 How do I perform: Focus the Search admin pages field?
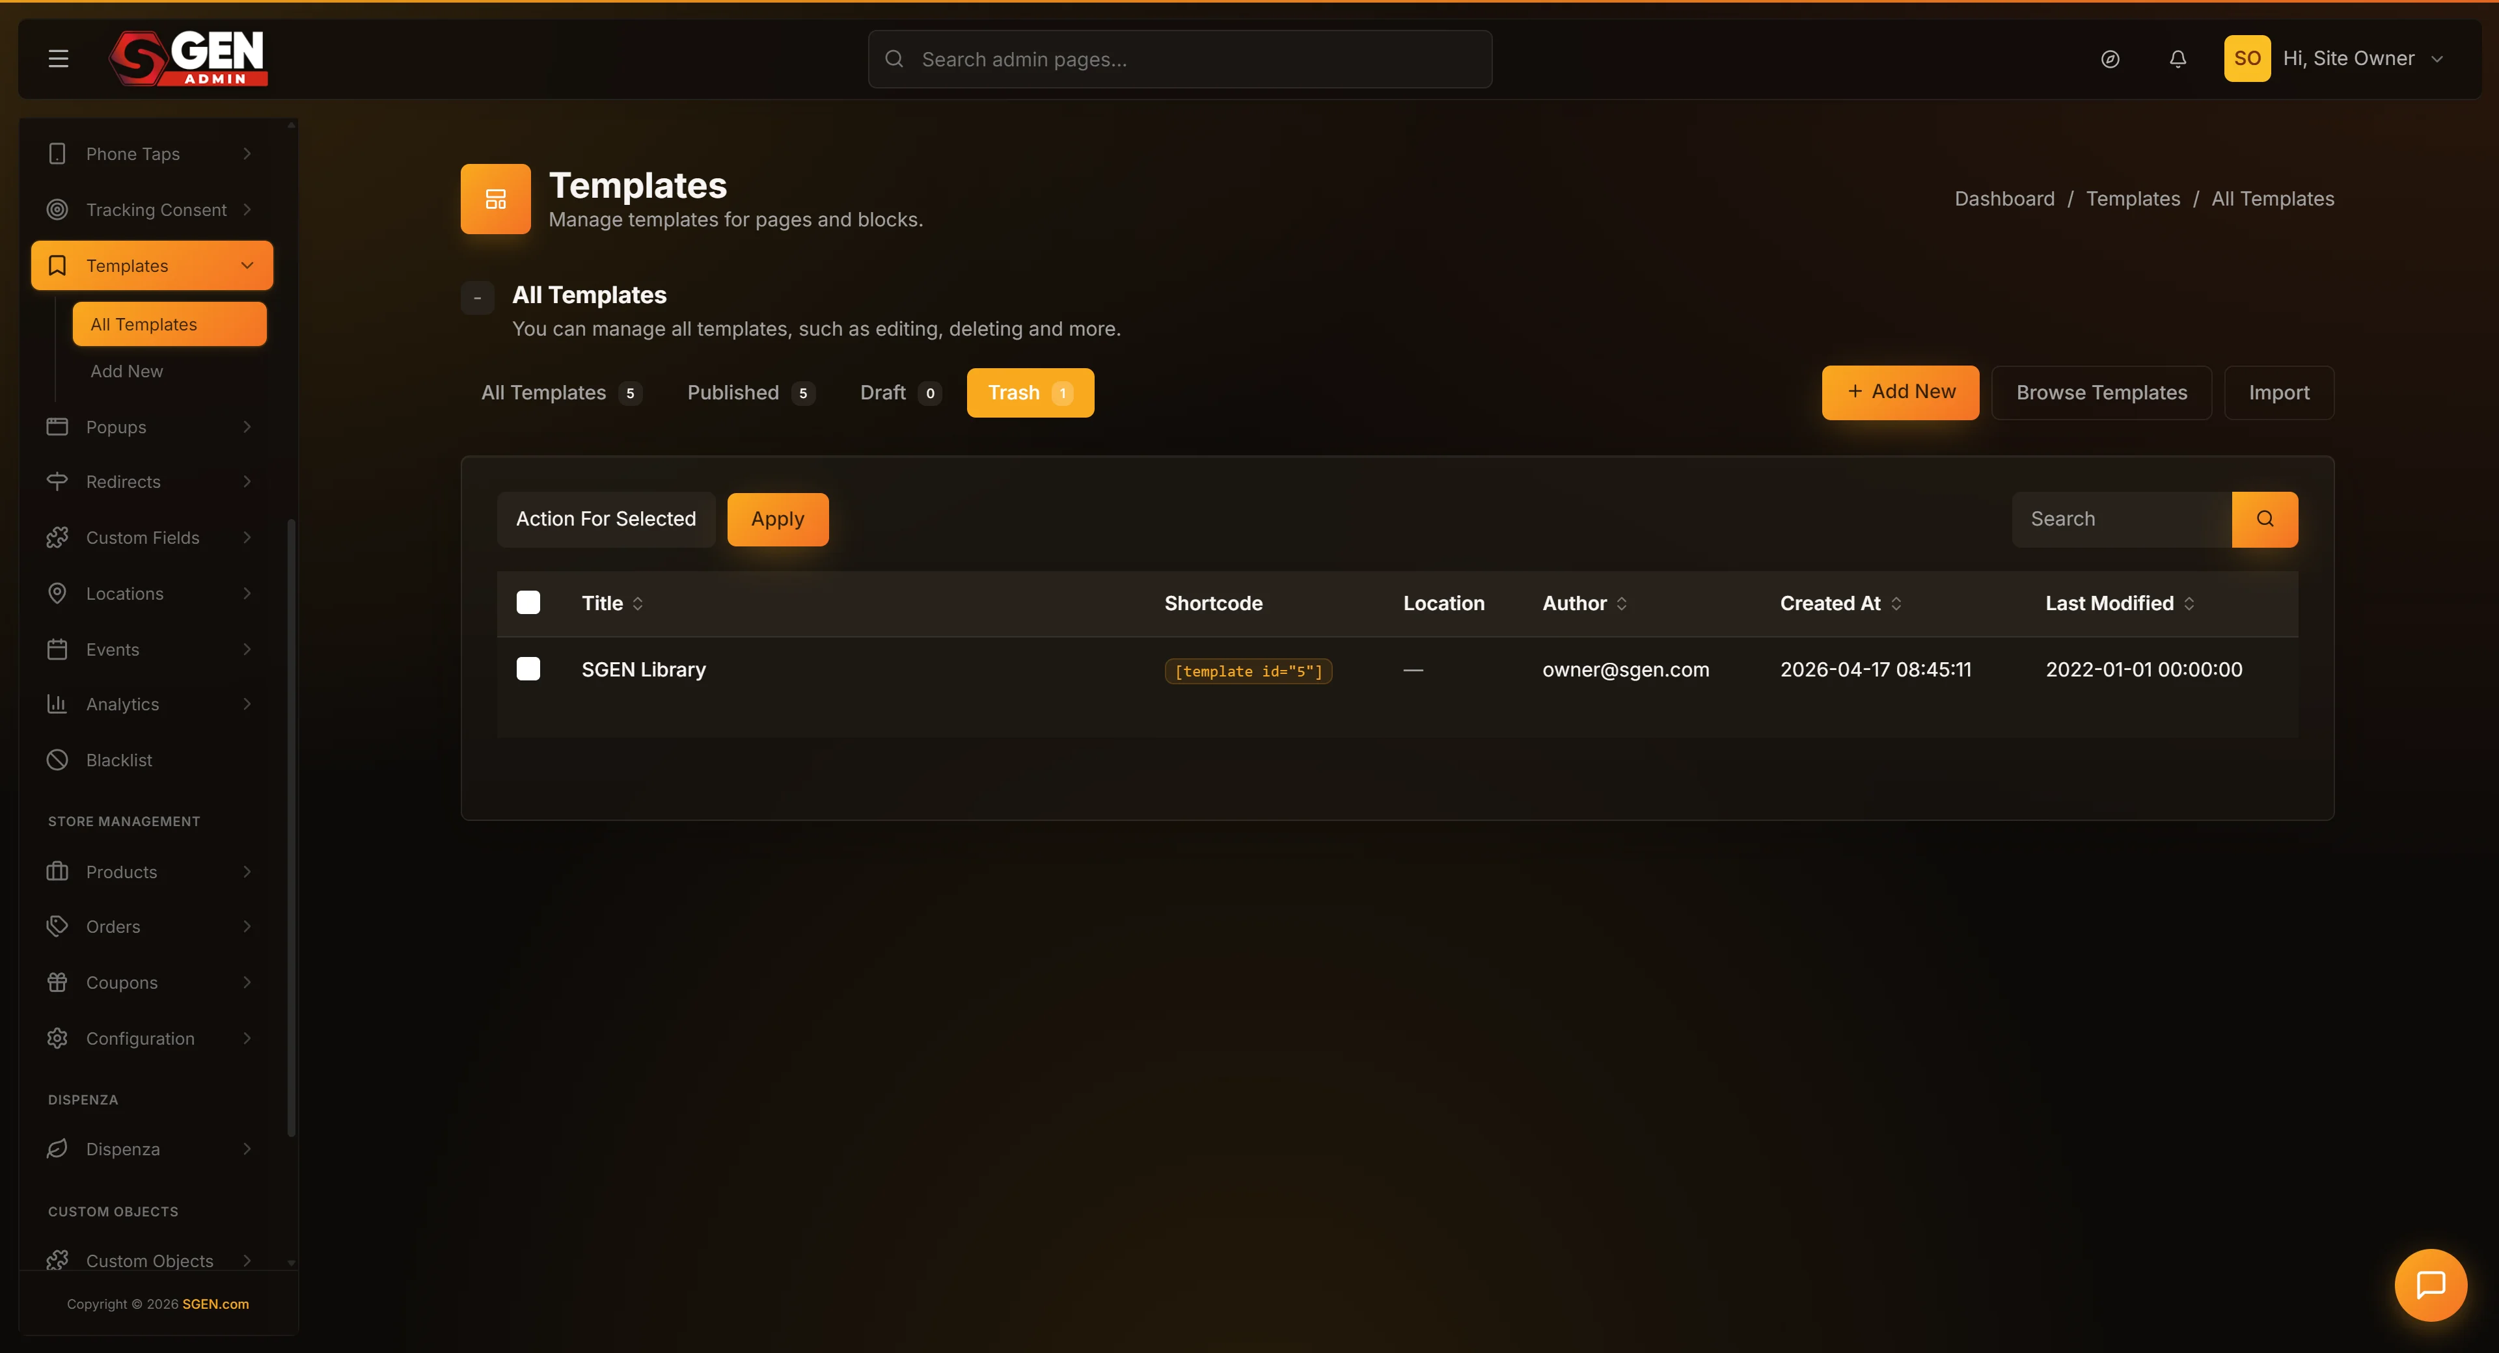pos(1180,59)
